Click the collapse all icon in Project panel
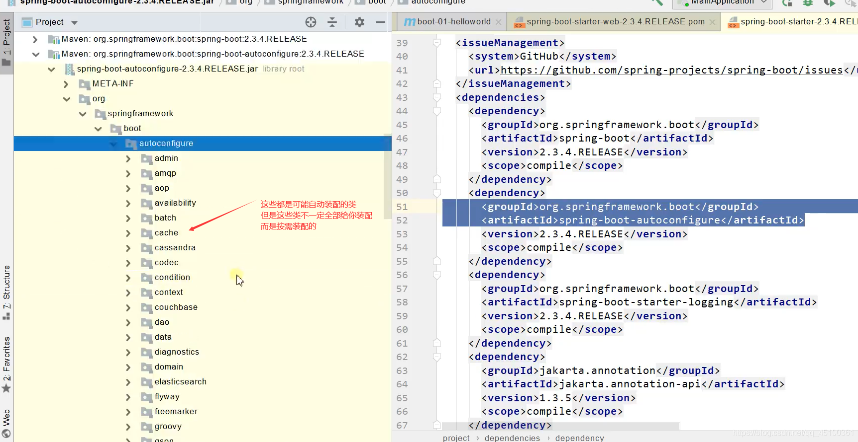Viewport: 858px width, 442px height. [x=332, y=22]
